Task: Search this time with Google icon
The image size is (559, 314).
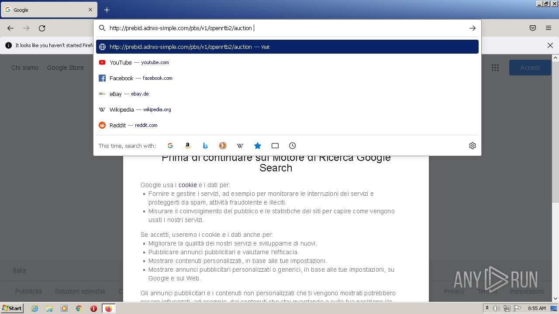Action: pos(170,146)
